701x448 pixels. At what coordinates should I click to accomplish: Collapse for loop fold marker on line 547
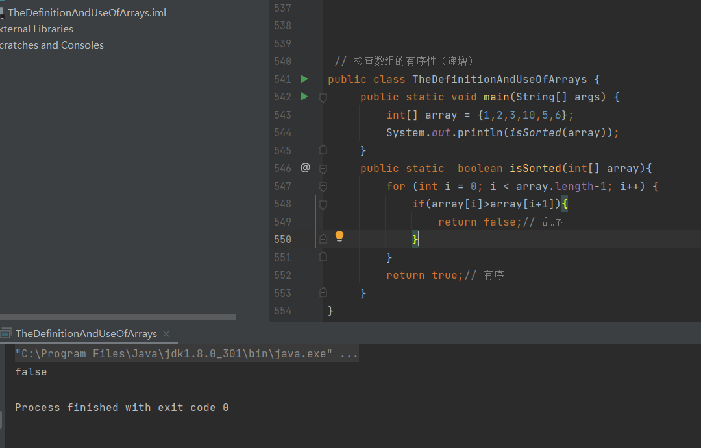tap(323, 186)
